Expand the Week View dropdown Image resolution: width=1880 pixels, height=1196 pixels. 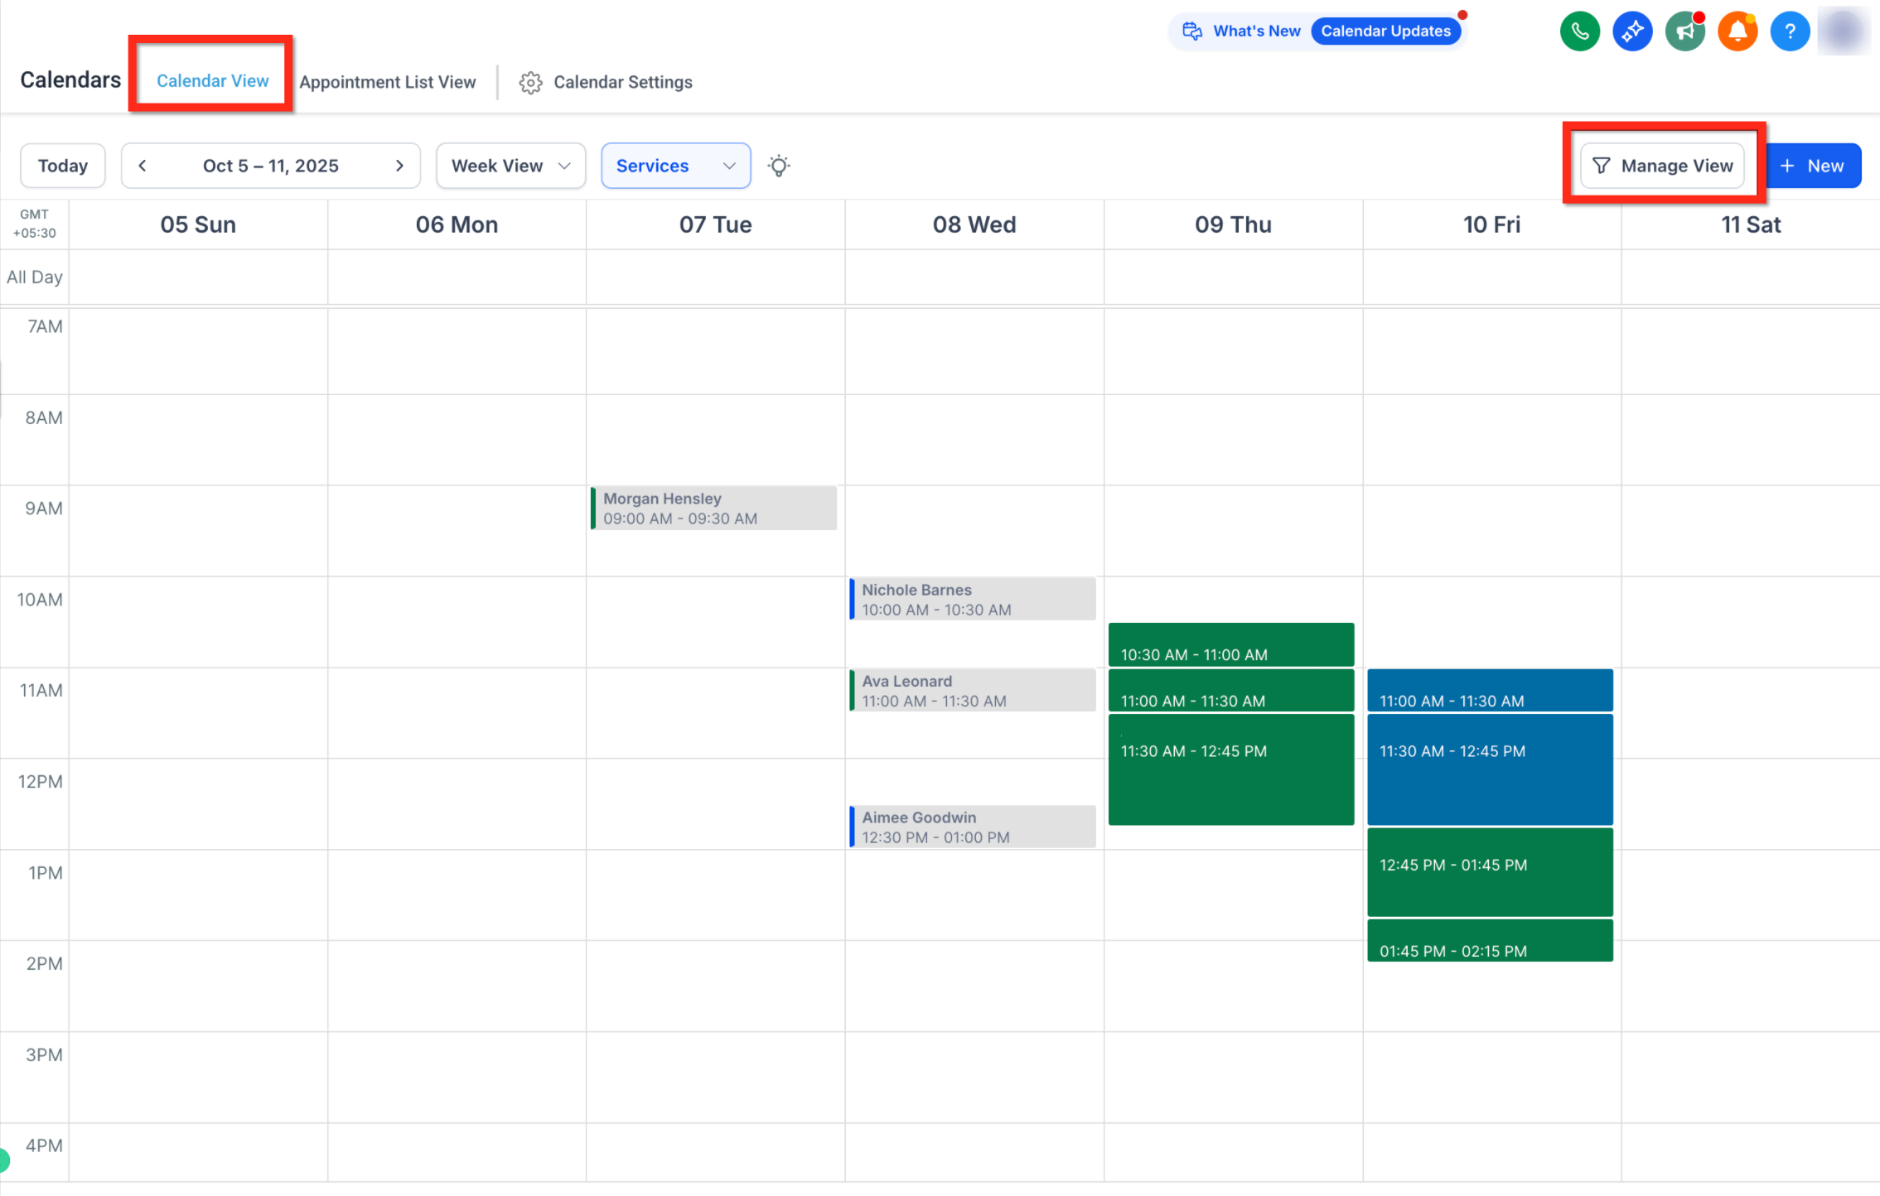pos(510,166)
